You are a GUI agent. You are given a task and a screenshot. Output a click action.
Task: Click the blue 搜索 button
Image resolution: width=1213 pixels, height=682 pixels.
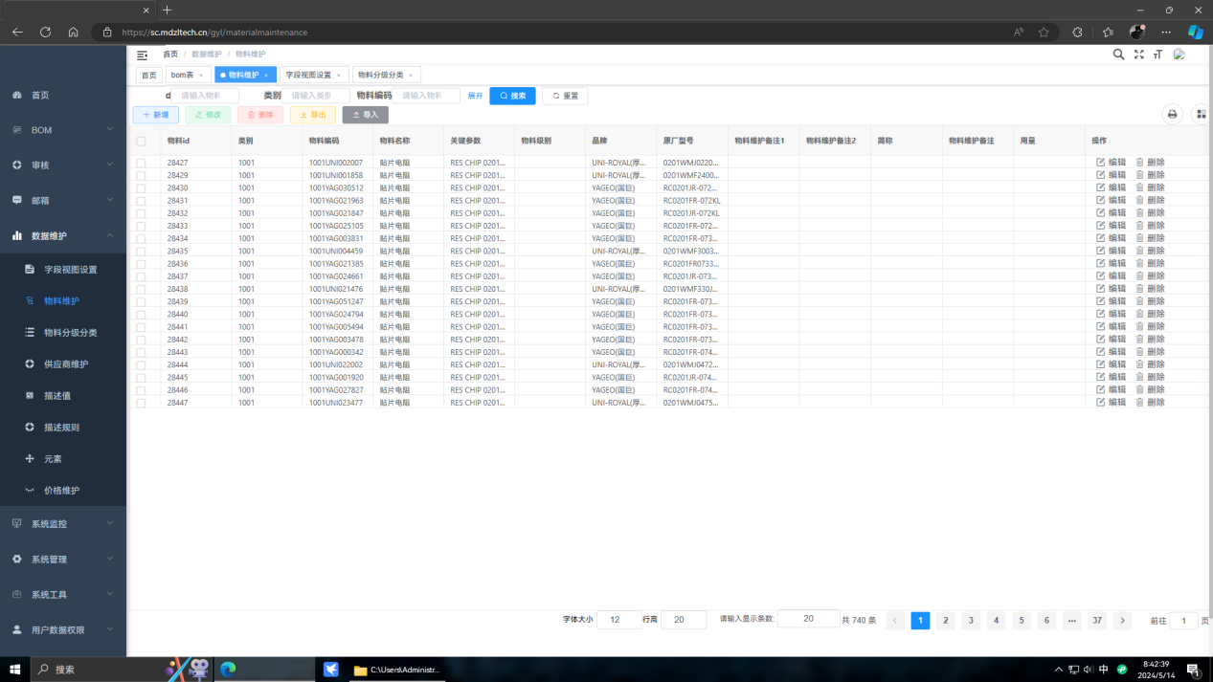[x=512, y=96]
